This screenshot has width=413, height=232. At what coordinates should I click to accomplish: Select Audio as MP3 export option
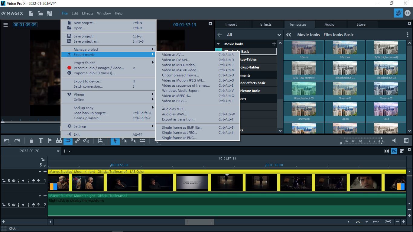(174, 109)
